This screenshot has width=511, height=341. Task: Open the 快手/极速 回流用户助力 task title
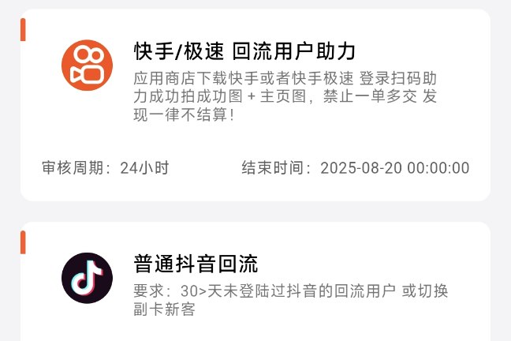pos(244,51)
